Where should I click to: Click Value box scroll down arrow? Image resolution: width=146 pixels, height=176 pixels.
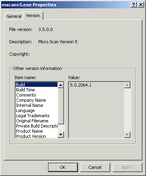tap(127, 135)
